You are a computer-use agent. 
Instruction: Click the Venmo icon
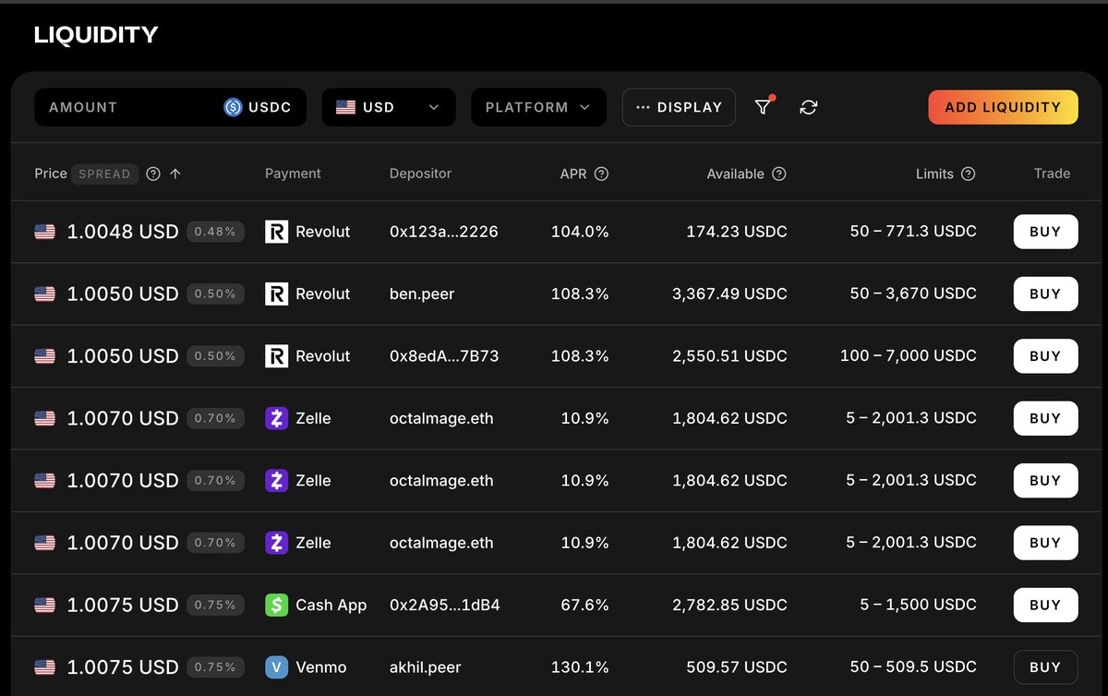(x=276, y=666)
